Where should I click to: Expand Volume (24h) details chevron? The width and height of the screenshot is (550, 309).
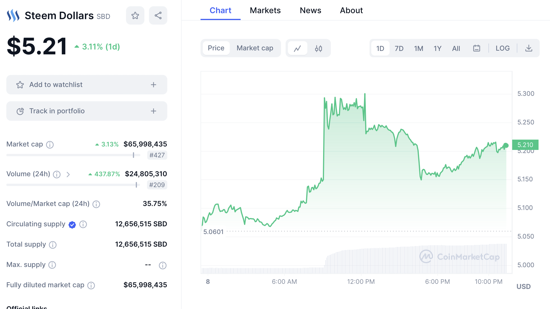(x=68, y=174)
